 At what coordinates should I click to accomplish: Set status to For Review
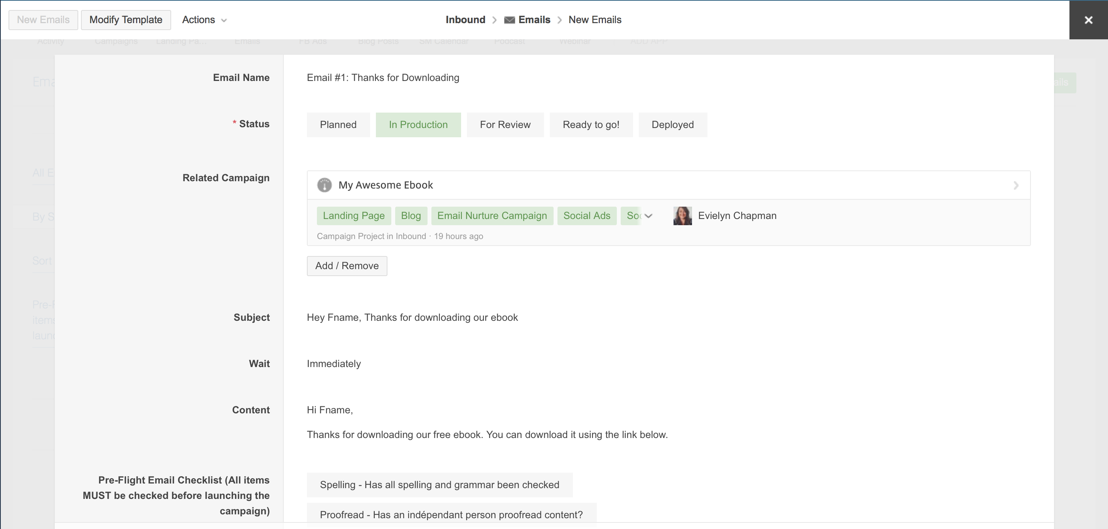click(x=505, y=125)
